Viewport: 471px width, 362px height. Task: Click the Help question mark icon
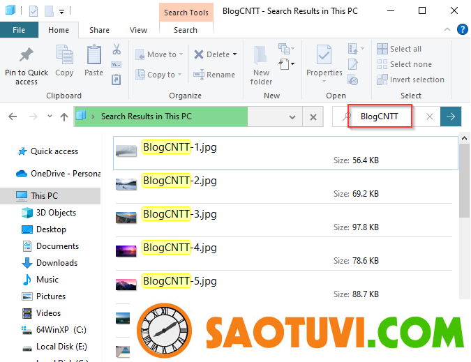click(x=463, y=29)
